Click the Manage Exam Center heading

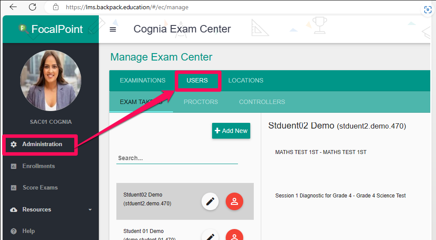tap(161, 57)
